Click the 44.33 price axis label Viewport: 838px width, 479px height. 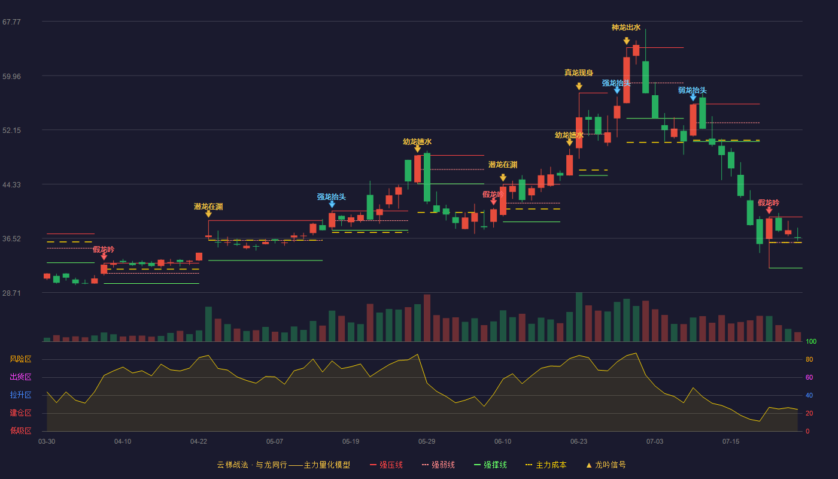11,184
